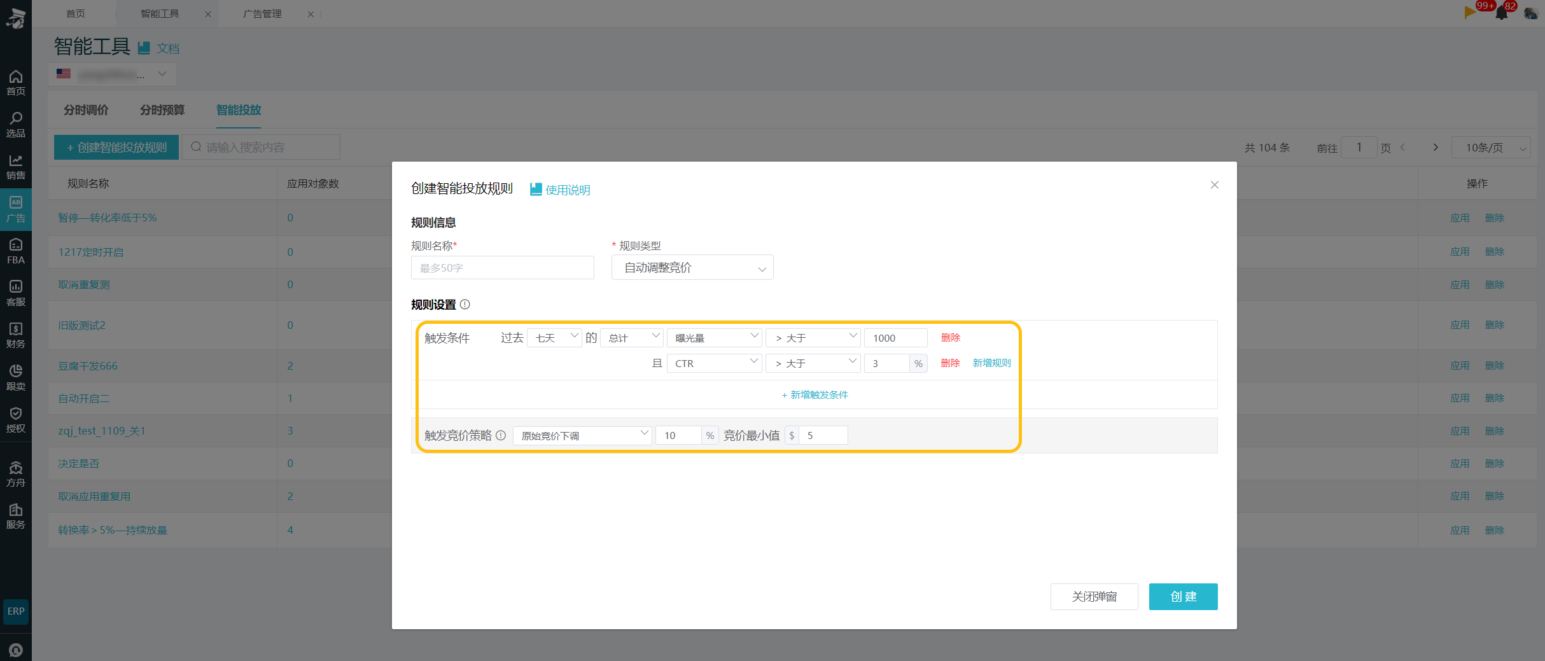Expand the CTR metric dropdown

coord(714,363)
